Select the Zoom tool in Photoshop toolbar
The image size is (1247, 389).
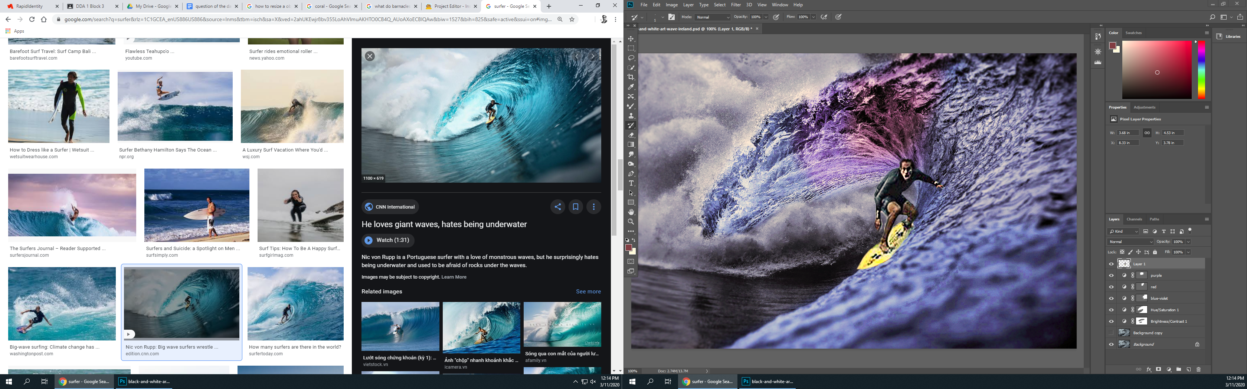click(631, 222)
